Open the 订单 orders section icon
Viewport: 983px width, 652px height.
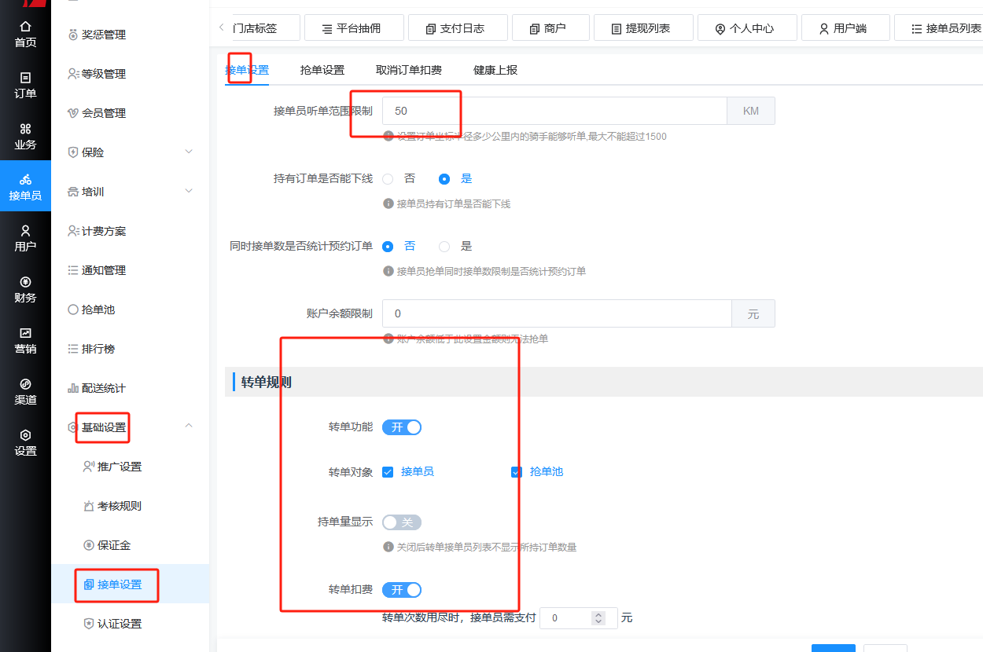pos(25,78)
